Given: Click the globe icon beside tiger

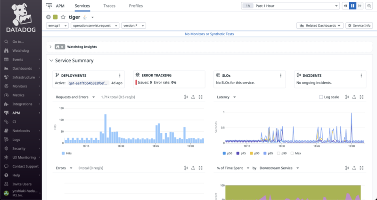Looking at the screenshot, I should [x=49, y=17].
